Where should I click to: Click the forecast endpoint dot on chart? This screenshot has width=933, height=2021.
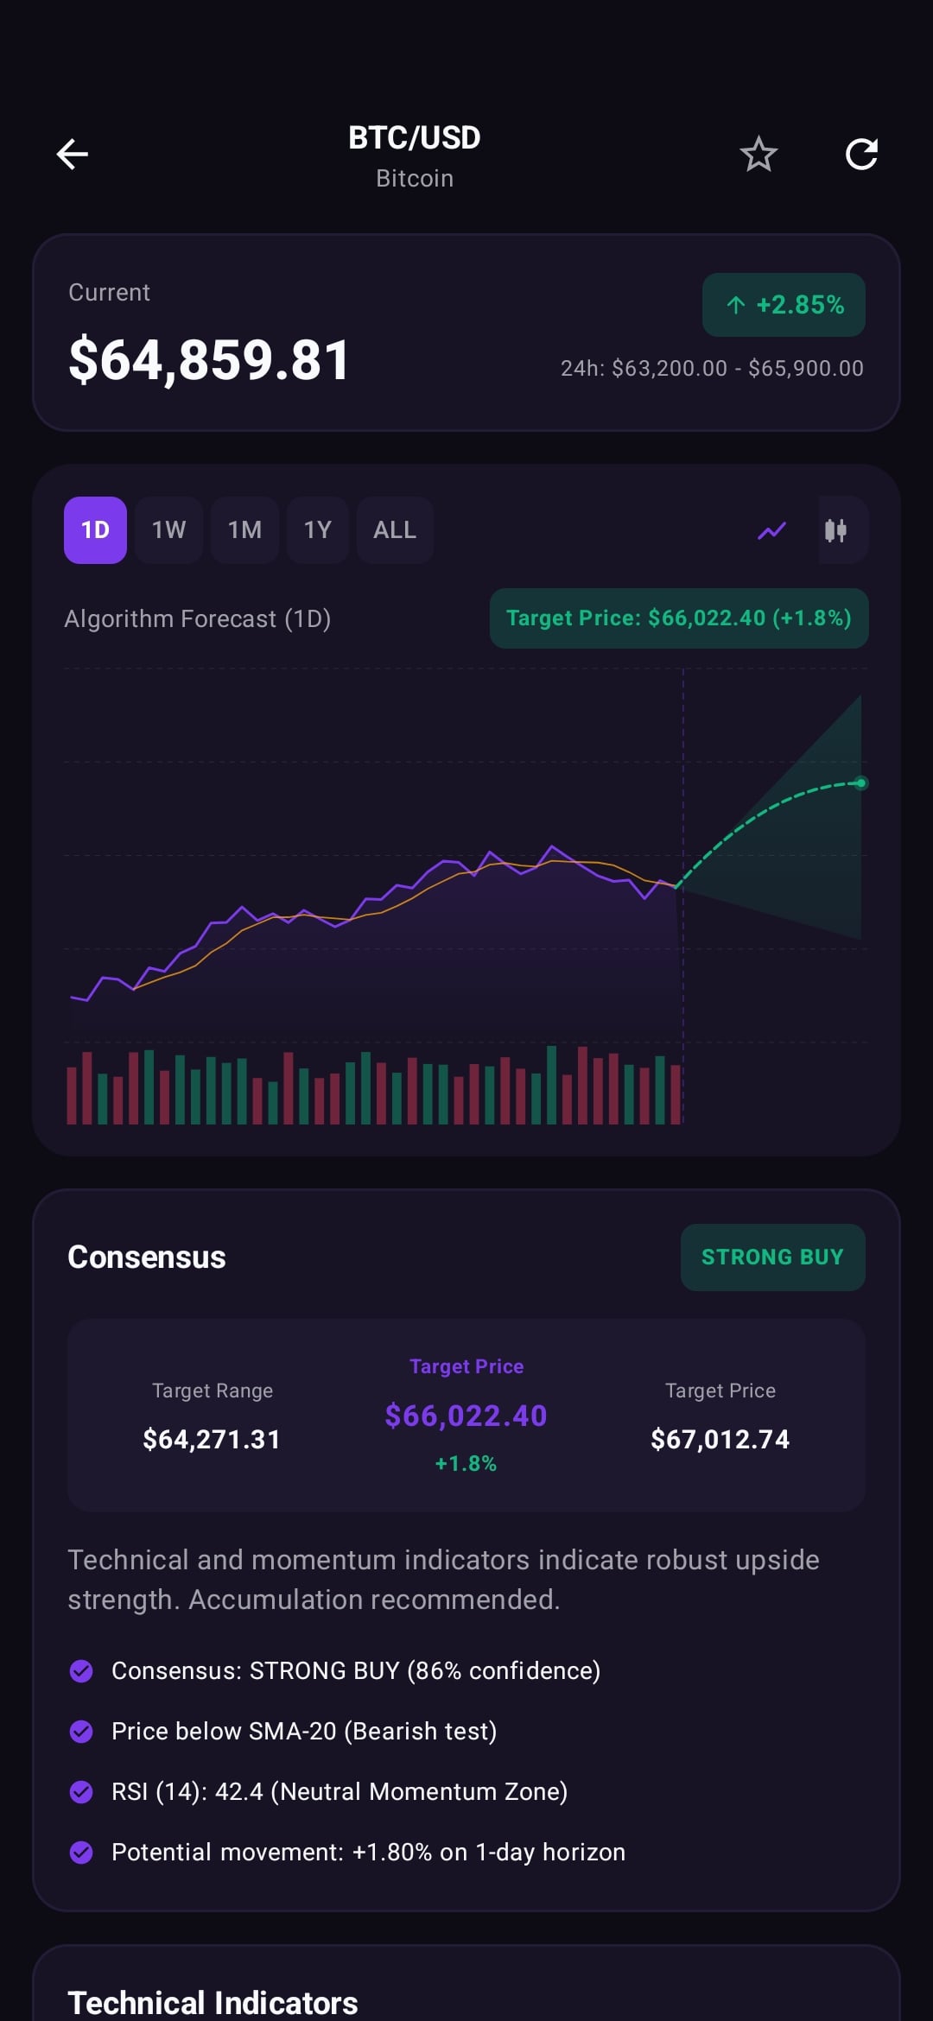click(x=860, y=783)
